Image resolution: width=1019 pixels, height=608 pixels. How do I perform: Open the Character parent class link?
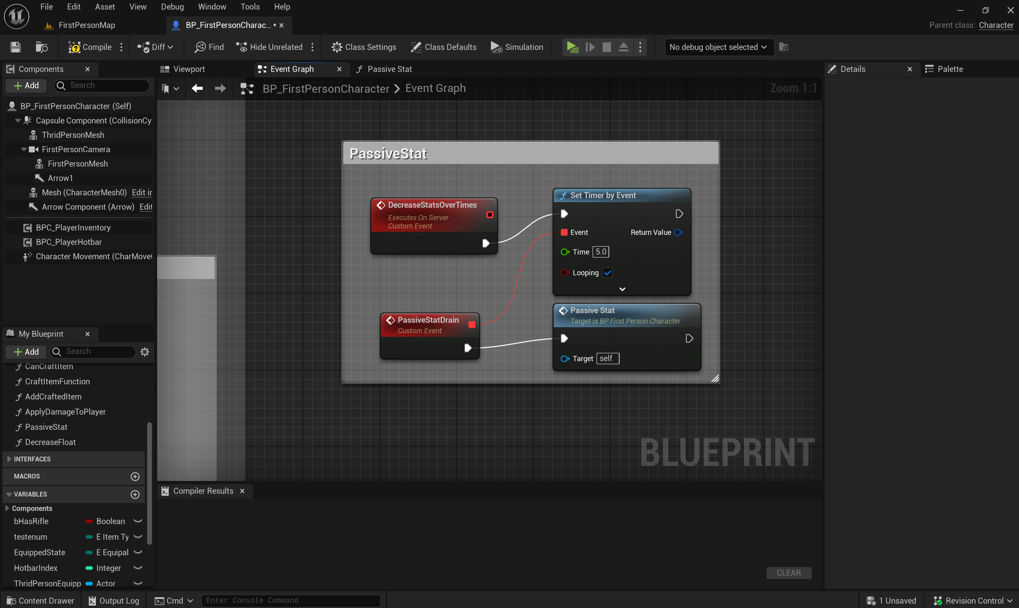996,25
